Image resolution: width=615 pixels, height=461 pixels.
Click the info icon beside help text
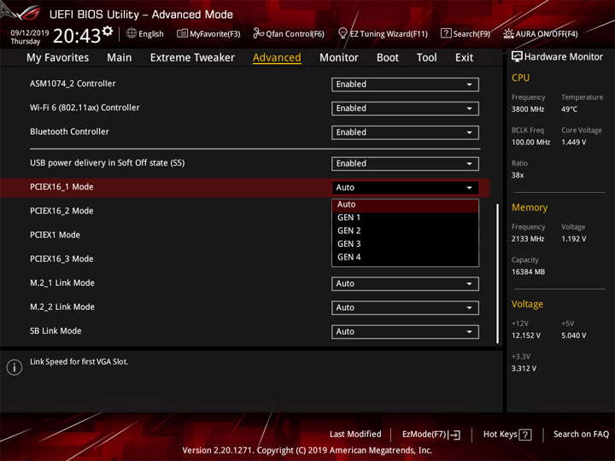click(x=15, y=367)
